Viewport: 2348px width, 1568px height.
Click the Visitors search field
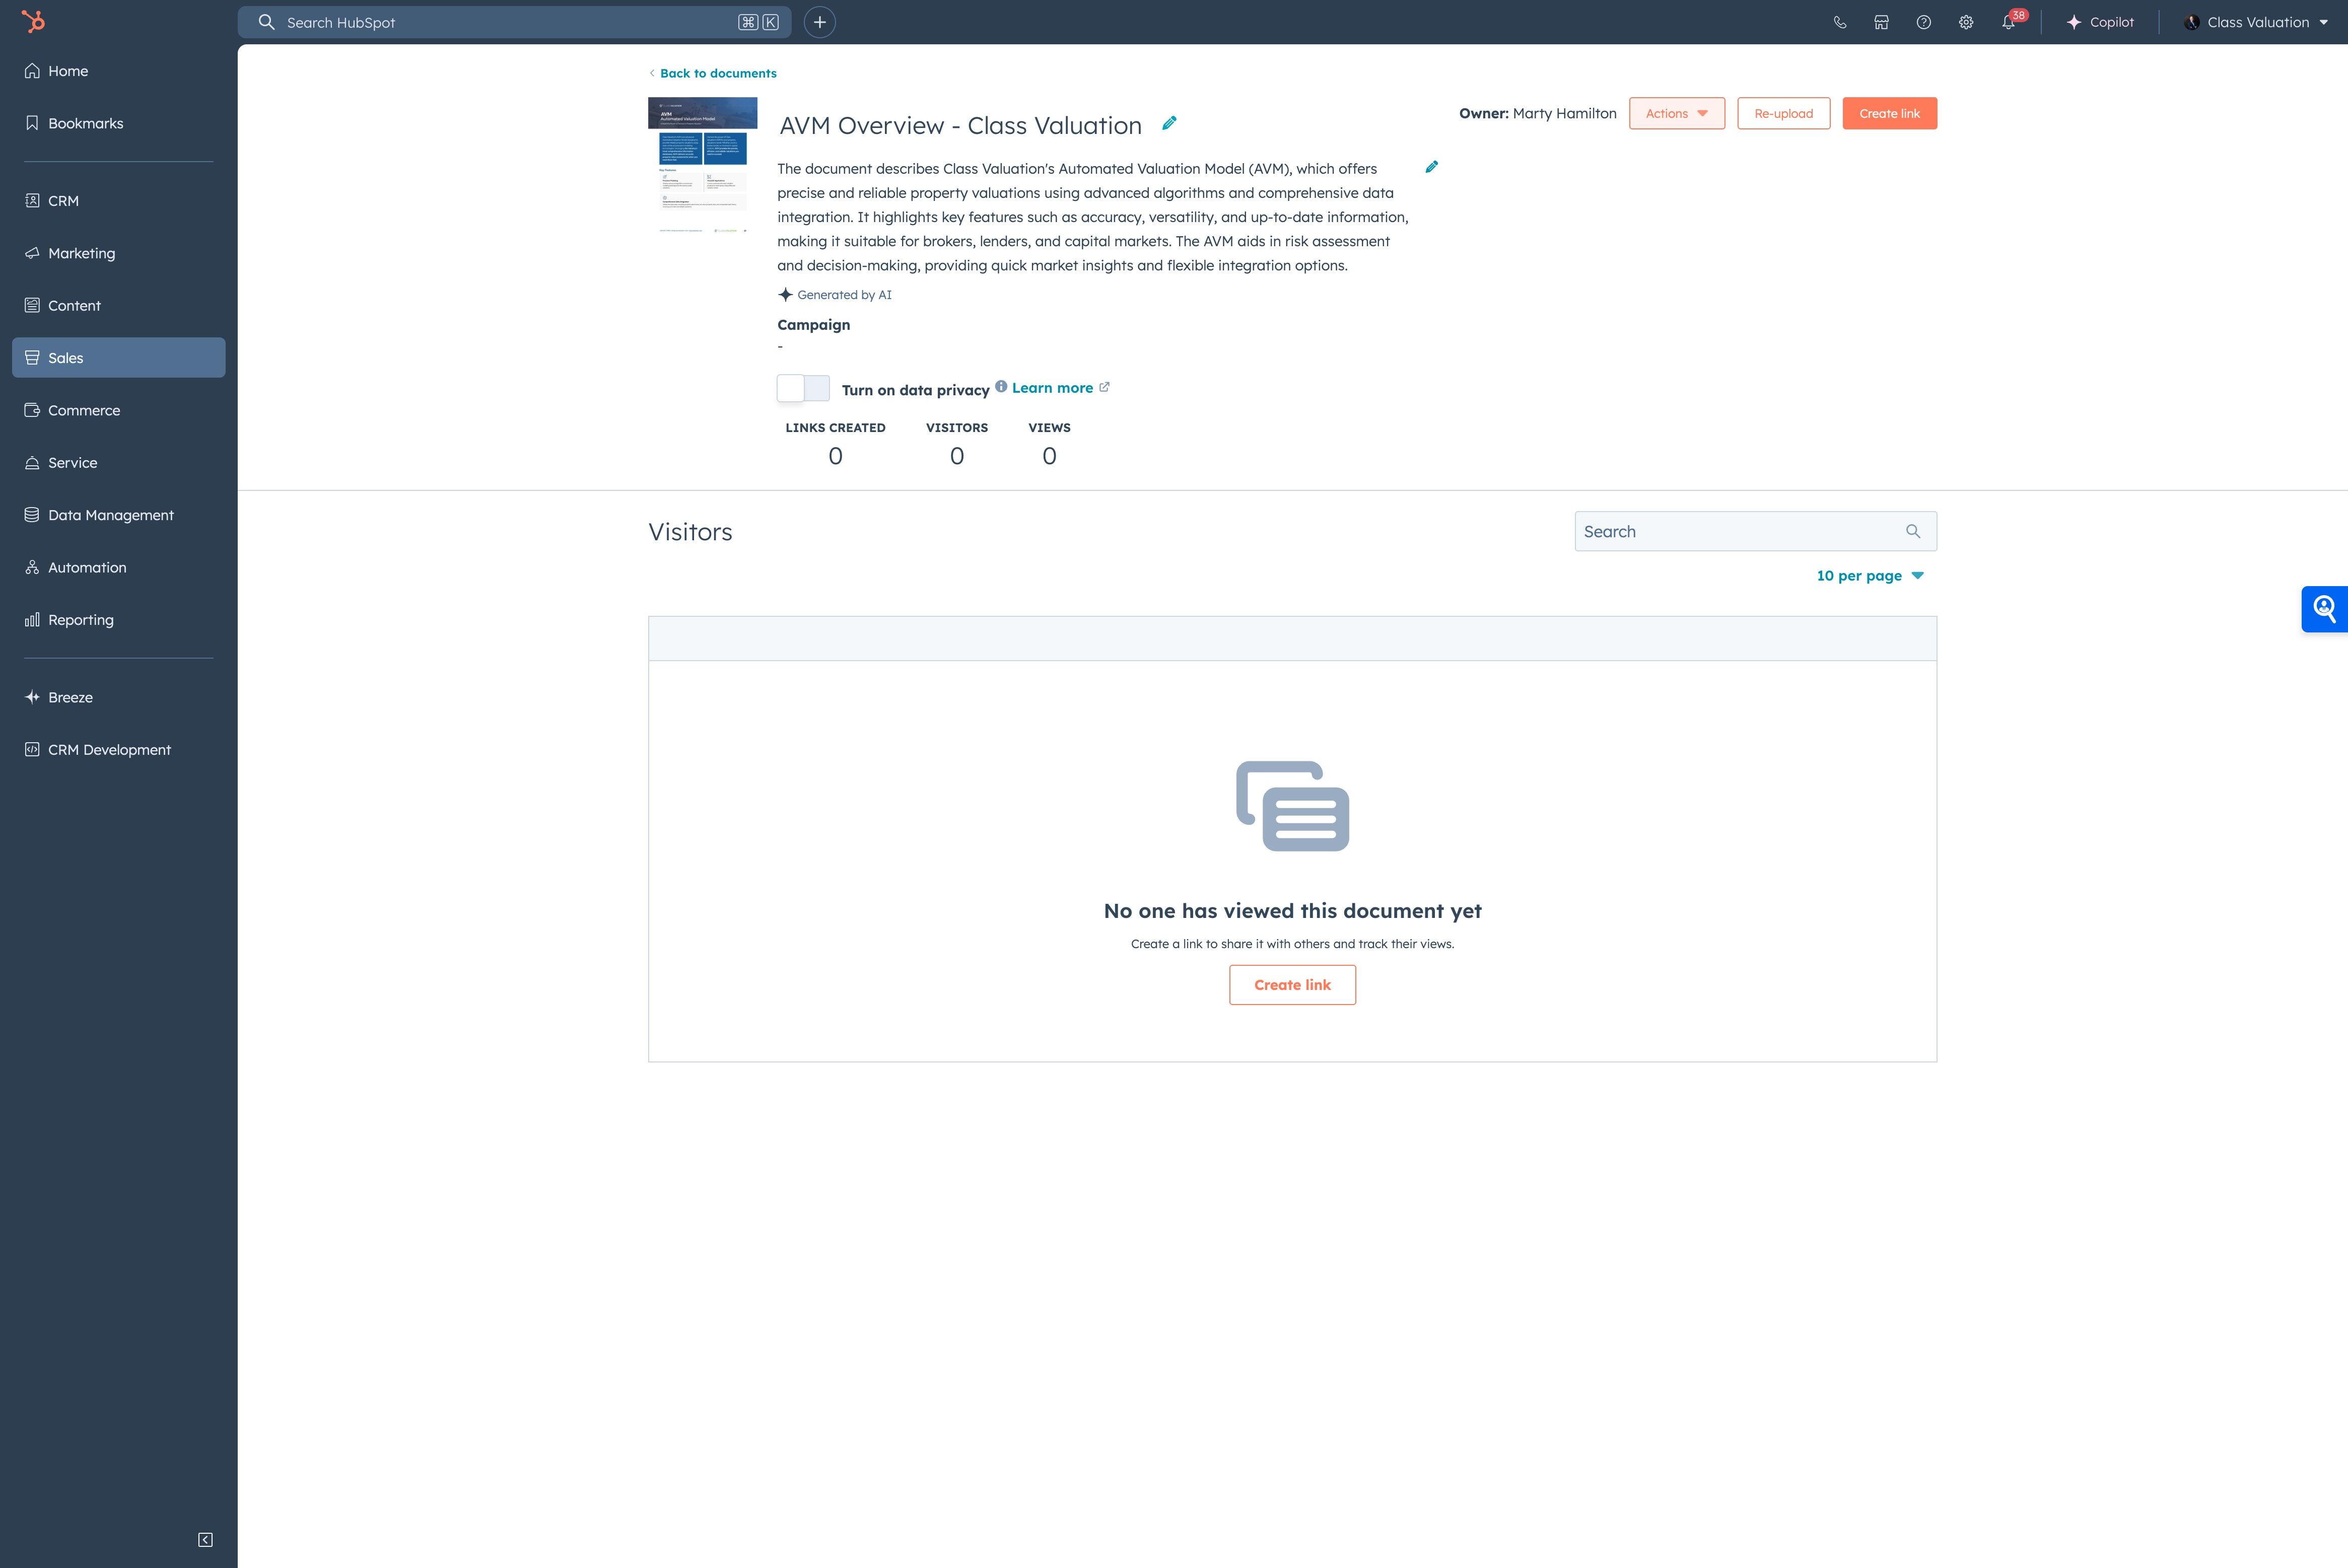point(1740,531)
